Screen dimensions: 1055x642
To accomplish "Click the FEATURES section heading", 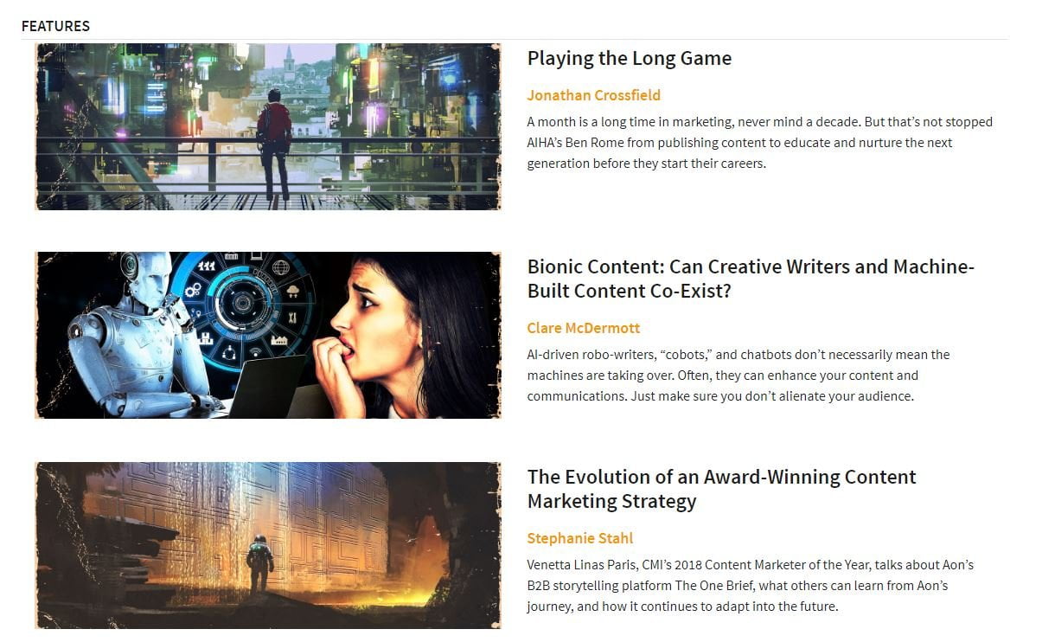I will point(55,26).
